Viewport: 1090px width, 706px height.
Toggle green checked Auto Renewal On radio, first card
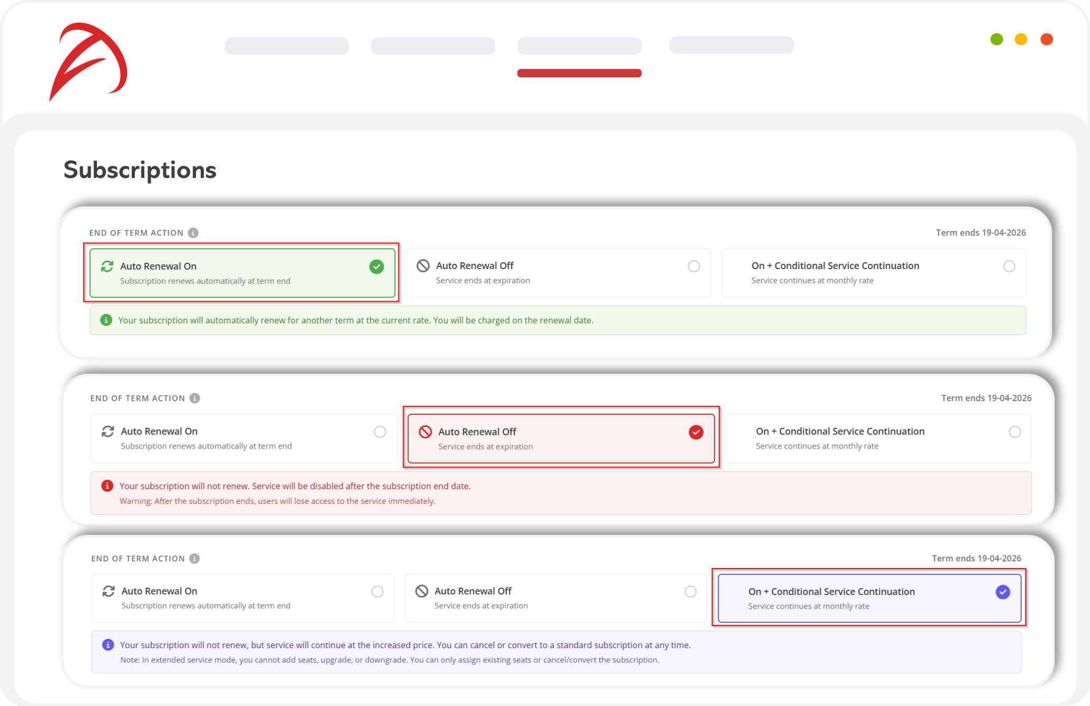377,267
